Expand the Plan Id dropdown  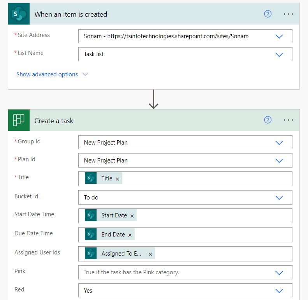pos(279,161)
